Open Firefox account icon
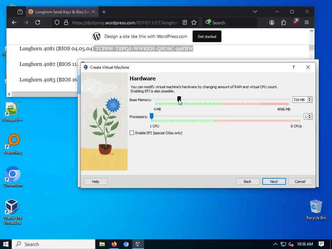Image resolution: width=332 pixels, height=249 pixels. pos(272,22)
